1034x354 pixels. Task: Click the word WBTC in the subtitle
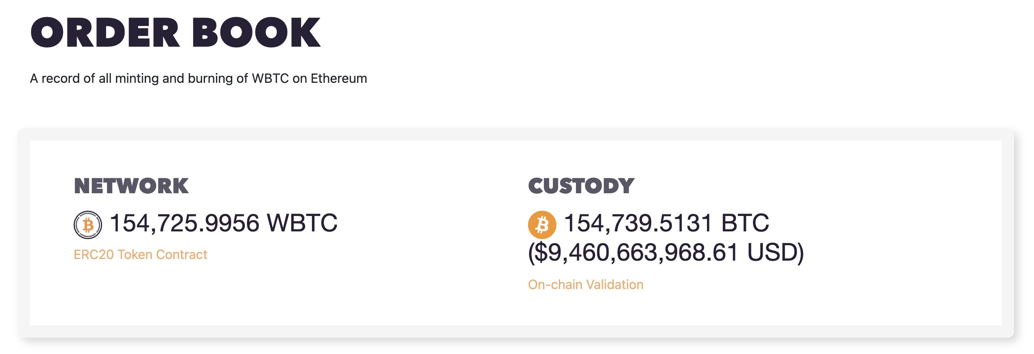click(x=270, y=78)
